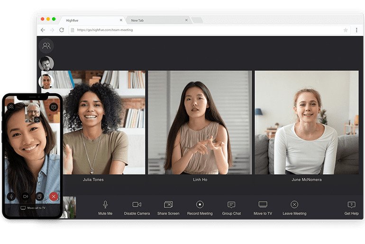Start Record Meeting
The height and width of the screenshot is (244, 365).
(x=200, y=208)
